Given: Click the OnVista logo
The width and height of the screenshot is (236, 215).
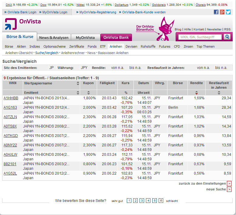Looking at the screenshot, I should tap(23, 24).
